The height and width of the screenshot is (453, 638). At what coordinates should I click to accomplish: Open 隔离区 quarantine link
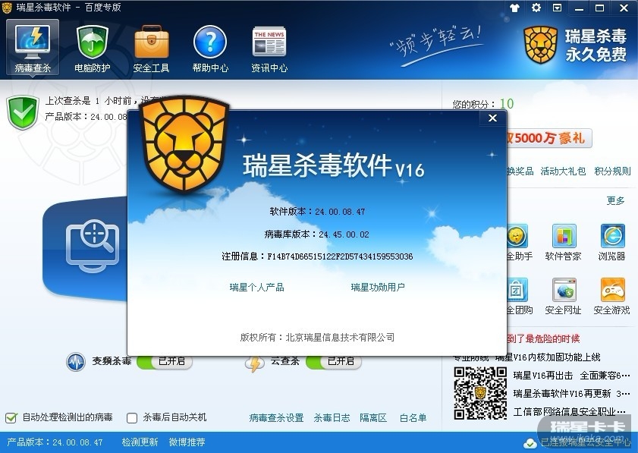coord(373,417)
